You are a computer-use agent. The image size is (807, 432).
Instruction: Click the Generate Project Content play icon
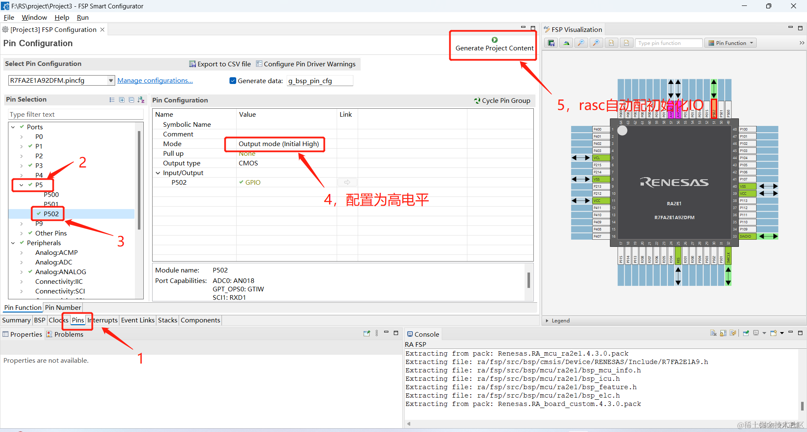tap(495, 40)
